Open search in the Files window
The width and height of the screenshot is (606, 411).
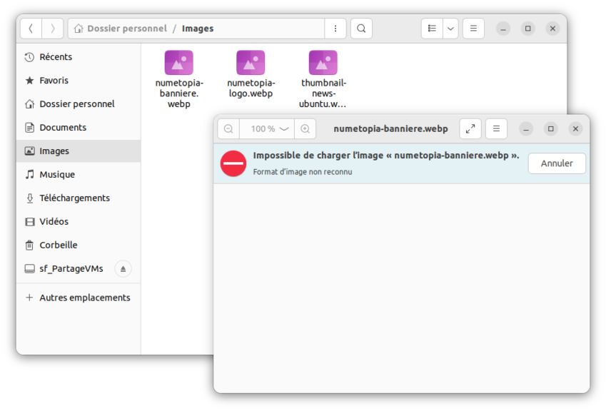361,29
